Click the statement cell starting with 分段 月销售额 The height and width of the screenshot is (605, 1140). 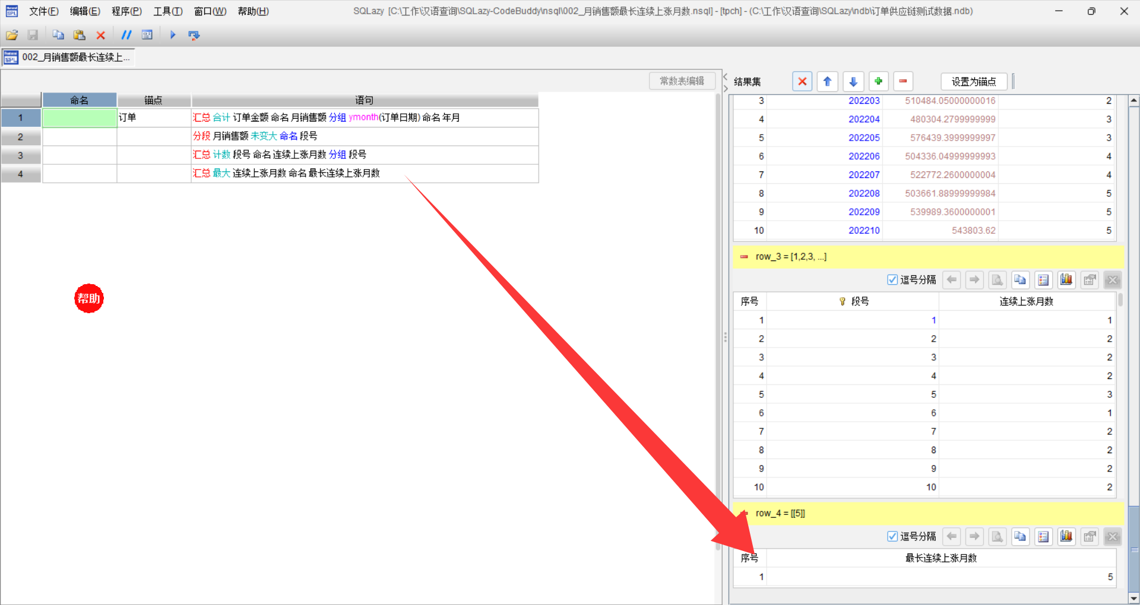click(365, 136)
